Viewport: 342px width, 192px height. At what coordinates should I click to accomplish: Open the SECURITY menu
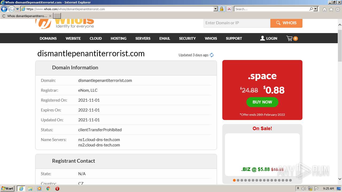187,38
